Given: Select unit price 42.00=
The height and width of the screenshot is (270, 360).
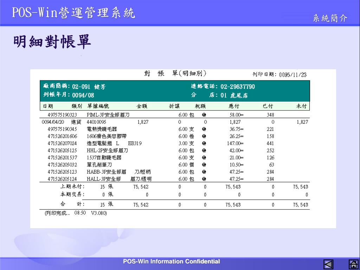Looking at the screenshot, I should (237, 150).
